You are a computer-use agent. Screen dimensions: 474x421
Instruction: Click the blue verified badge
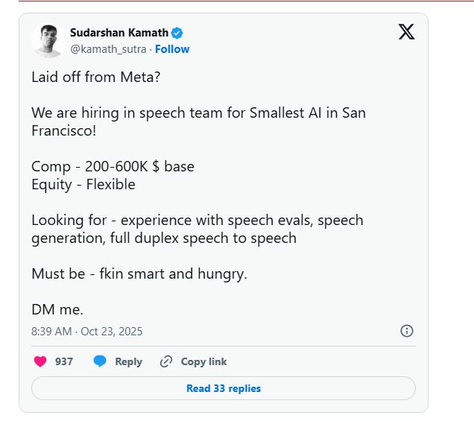pyautogui.click(x=177, y=33)
